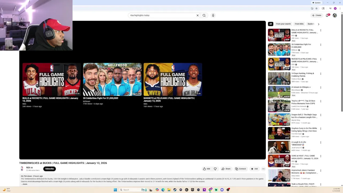Open the Chrome side panel search icon
The image size is (343, 193).
(x=323, y=8)
